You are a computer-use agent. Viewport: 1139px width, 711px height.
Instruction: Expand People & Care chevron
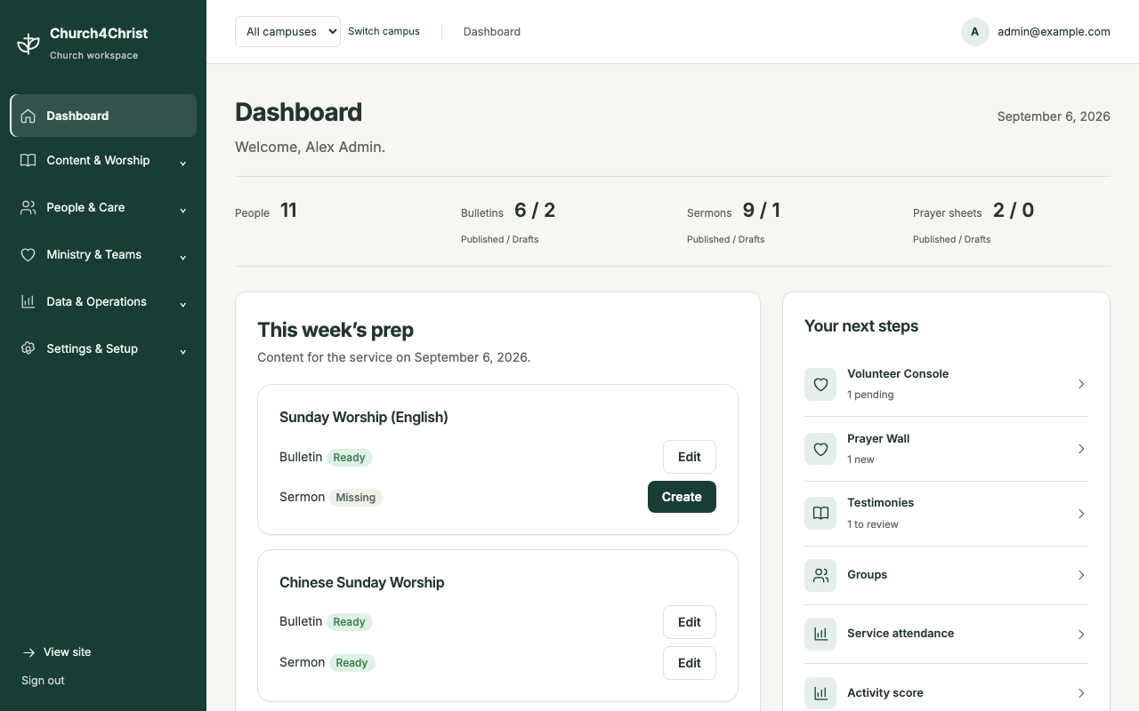(183, 210)
